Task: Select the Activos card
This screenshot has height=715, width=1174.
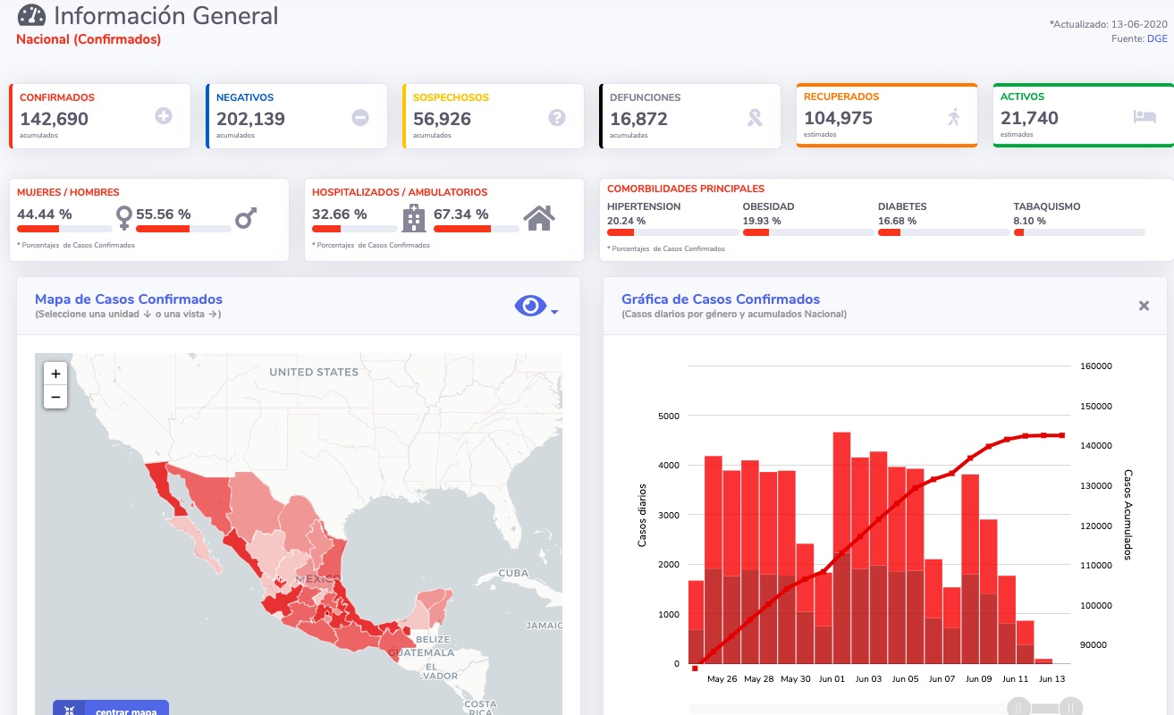Action: tap(1083, 115)
